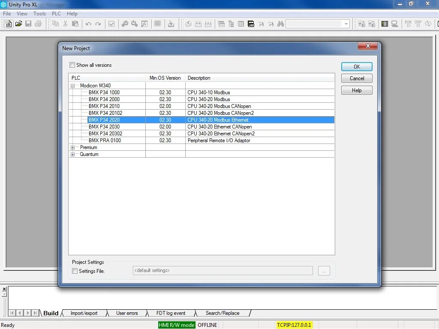Expand the Premium PLC family
The height and width of the screenshot is (329, 439).
(x=73, y=147)
